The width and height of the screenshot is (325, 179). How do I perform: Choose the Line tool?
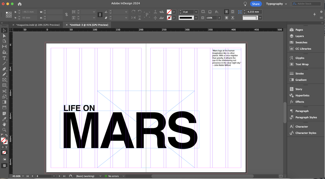pyautogui.click(x=4, y=63)
